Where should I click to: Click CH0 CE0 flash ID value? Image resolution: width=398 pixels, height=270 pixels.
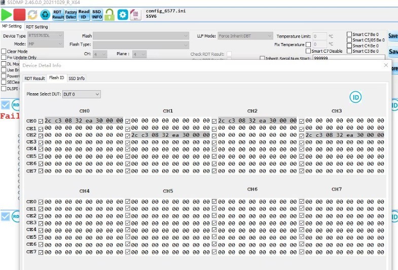click(x=84, y=121)
